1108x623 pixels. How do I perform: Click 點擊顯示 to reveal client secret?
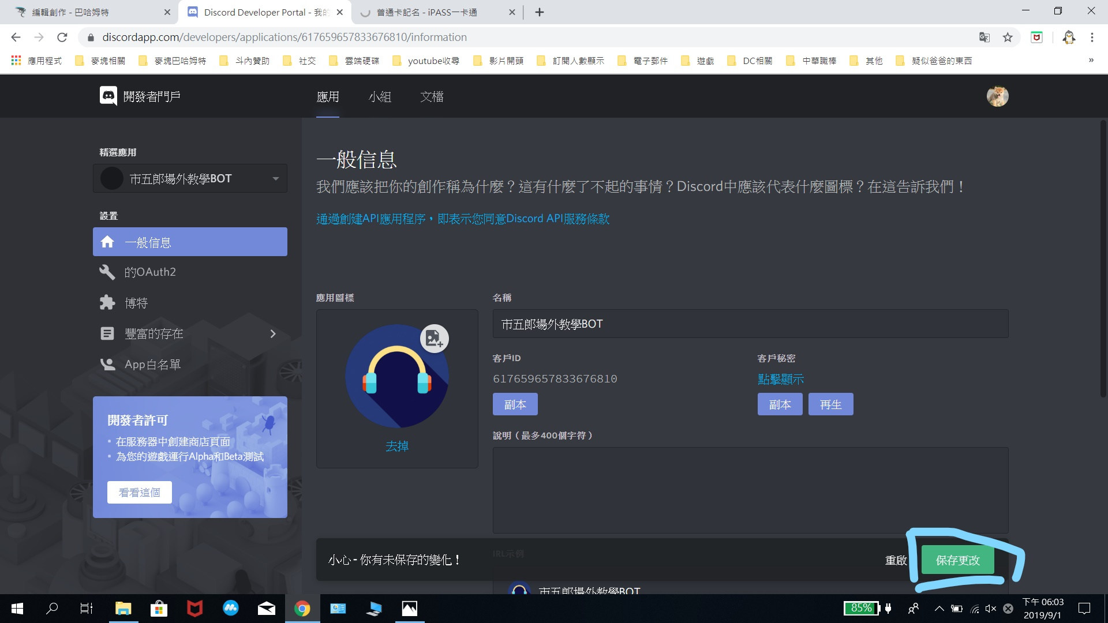[780, 379]
